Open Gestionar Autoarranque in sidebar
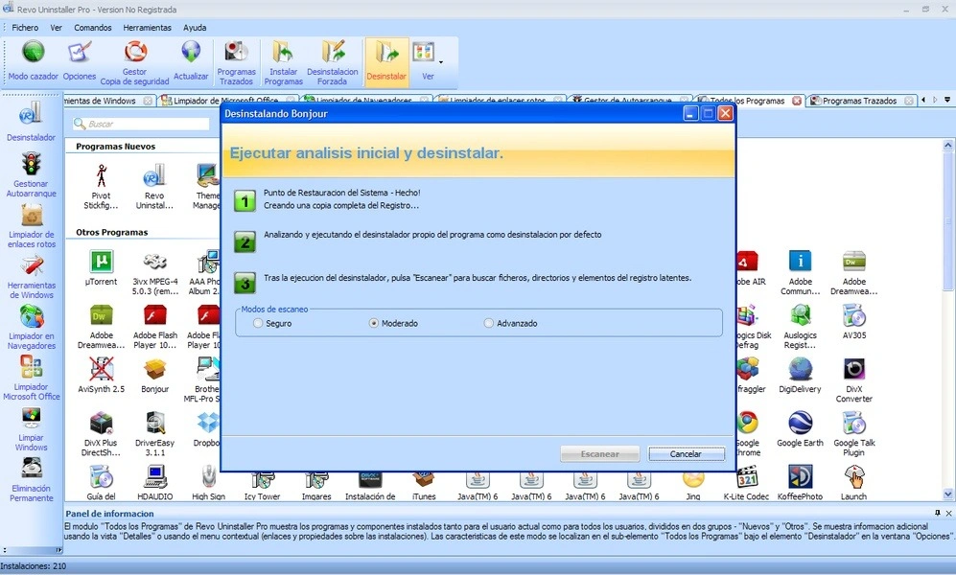 (31, 174)
